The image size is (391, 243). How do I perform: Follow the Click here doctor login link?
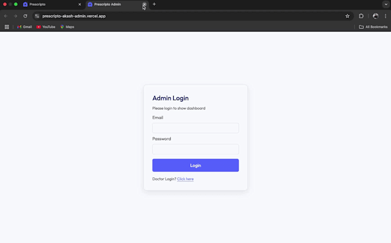click(185, 179)
